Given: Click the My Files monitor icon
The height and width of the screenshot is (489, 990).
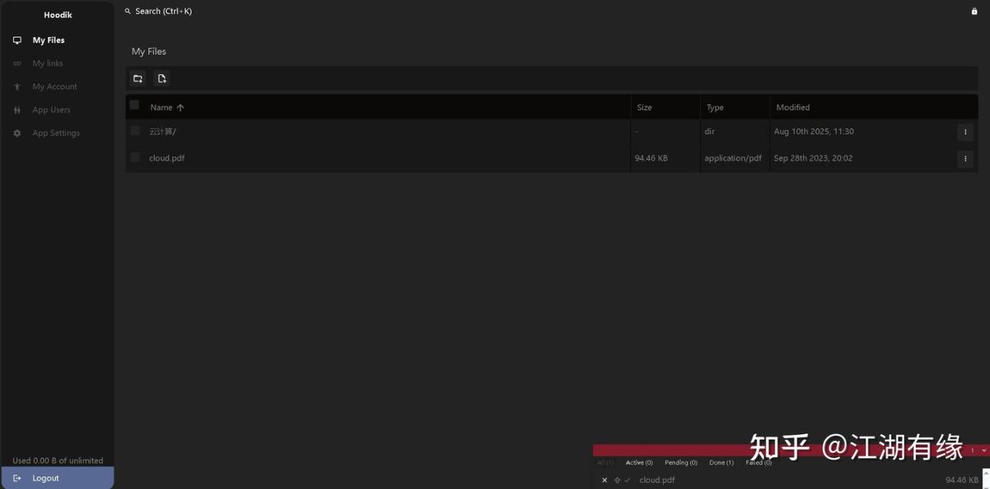Looking at the screenshot, I should pyautogui.click(x=17, y=40).
